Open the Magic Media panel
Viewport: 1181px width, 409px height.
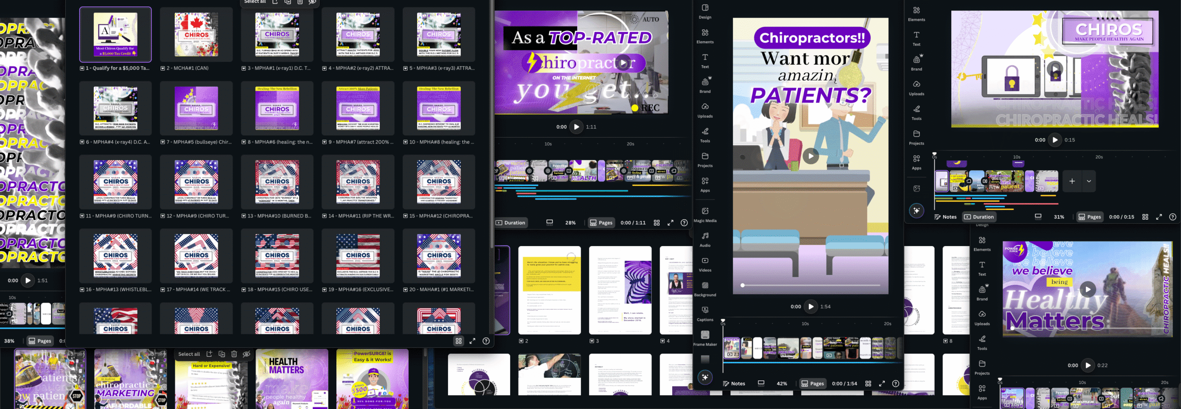(705, 214)
